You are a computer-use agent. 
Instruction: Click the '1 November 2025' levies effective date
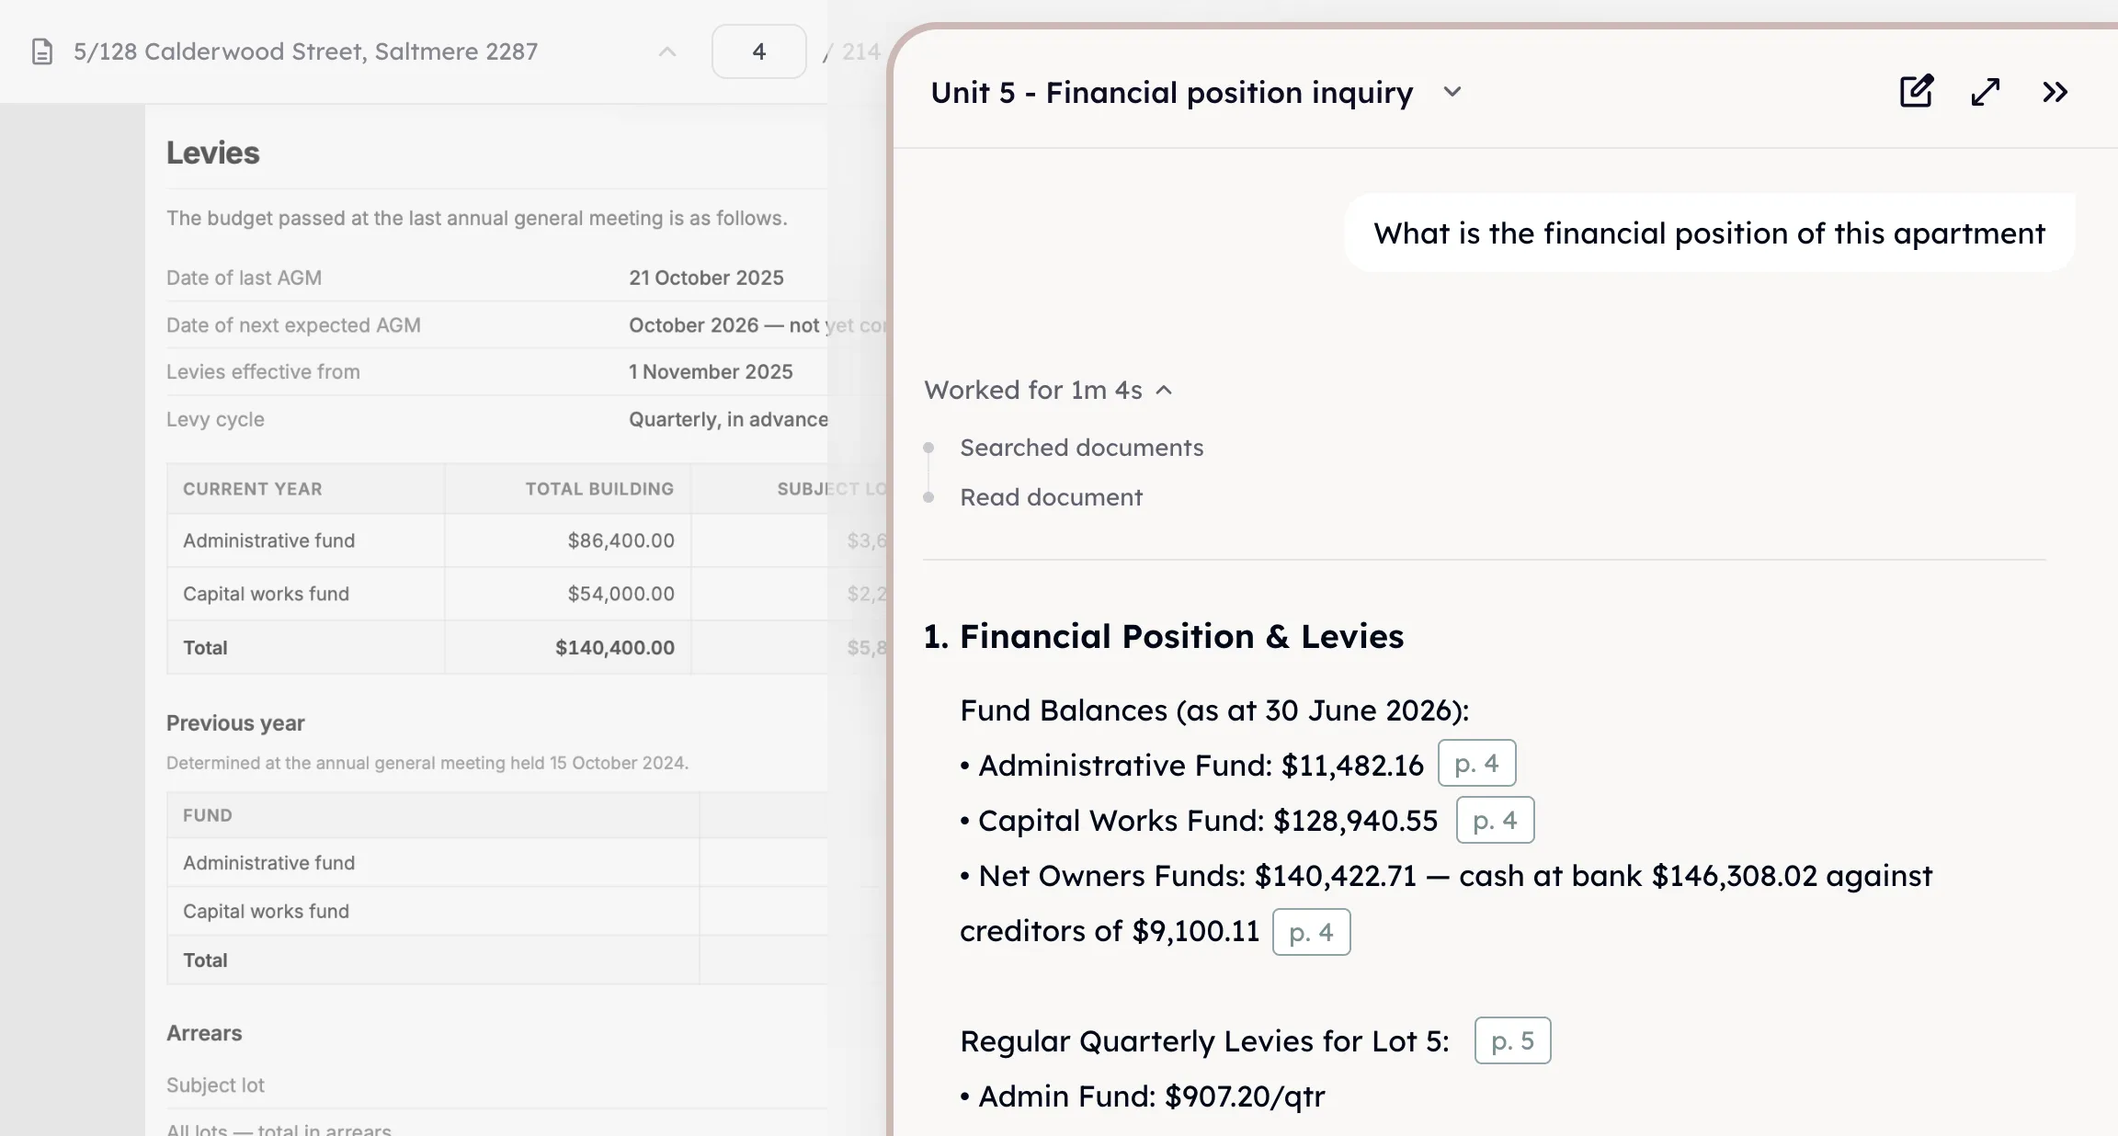coord(711,371)
